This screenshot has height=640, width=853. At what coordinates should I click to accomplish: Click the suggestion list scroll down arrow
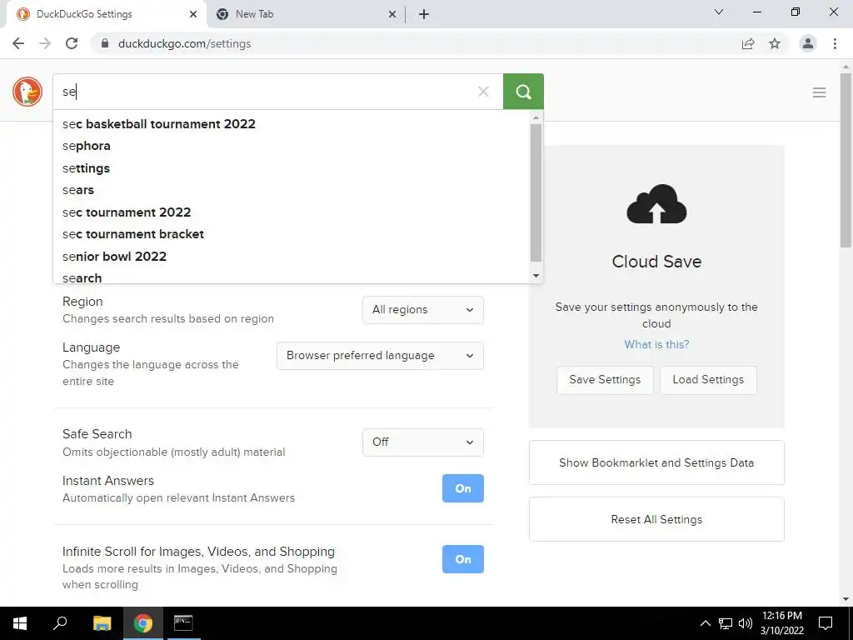point(536,276)
